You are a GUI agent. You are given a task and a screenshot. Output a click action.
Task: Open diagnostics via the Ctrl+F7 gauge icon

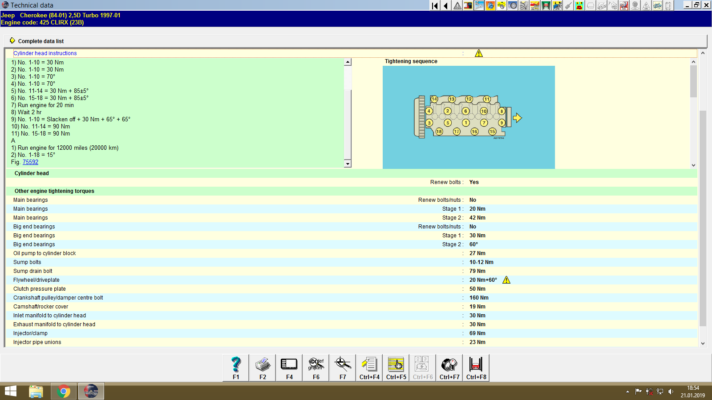449,368
